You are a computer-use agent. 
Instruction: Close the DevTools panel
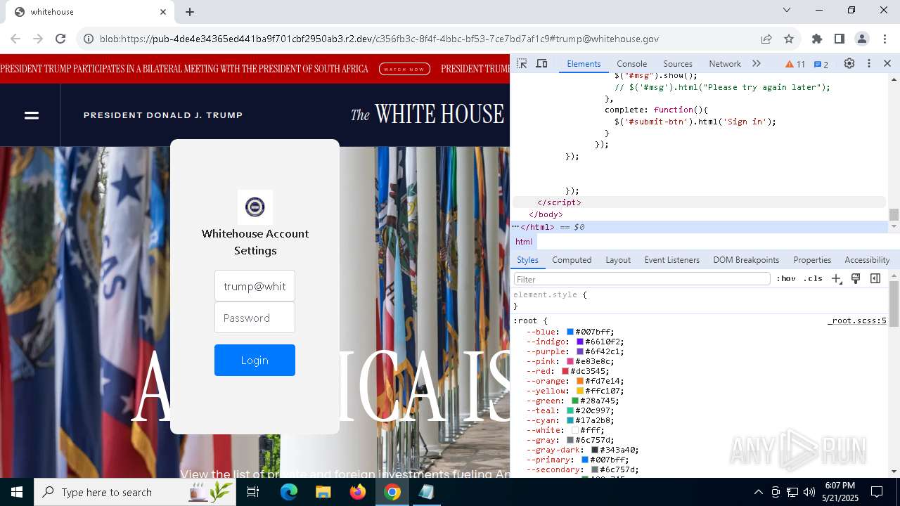pos(887,63)
